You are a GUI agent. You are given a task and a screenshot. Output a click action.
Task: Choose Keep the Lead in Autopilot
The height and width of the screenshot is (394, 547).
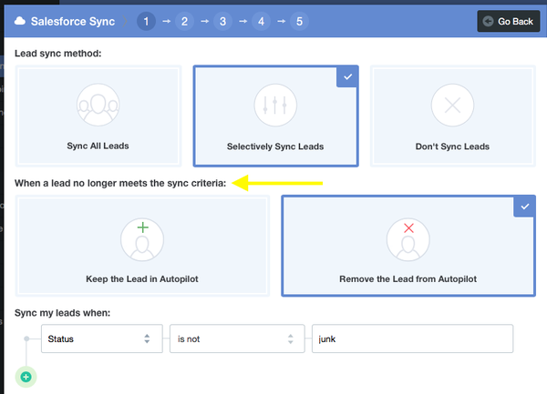coord(142,246)
